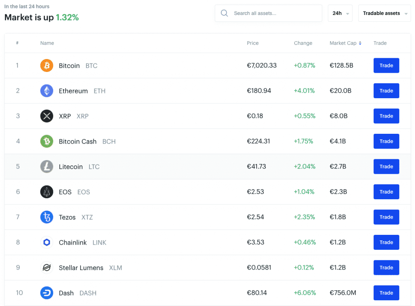
Task: Click Bitcoin price €7,020.33
Action: (261, 65)
